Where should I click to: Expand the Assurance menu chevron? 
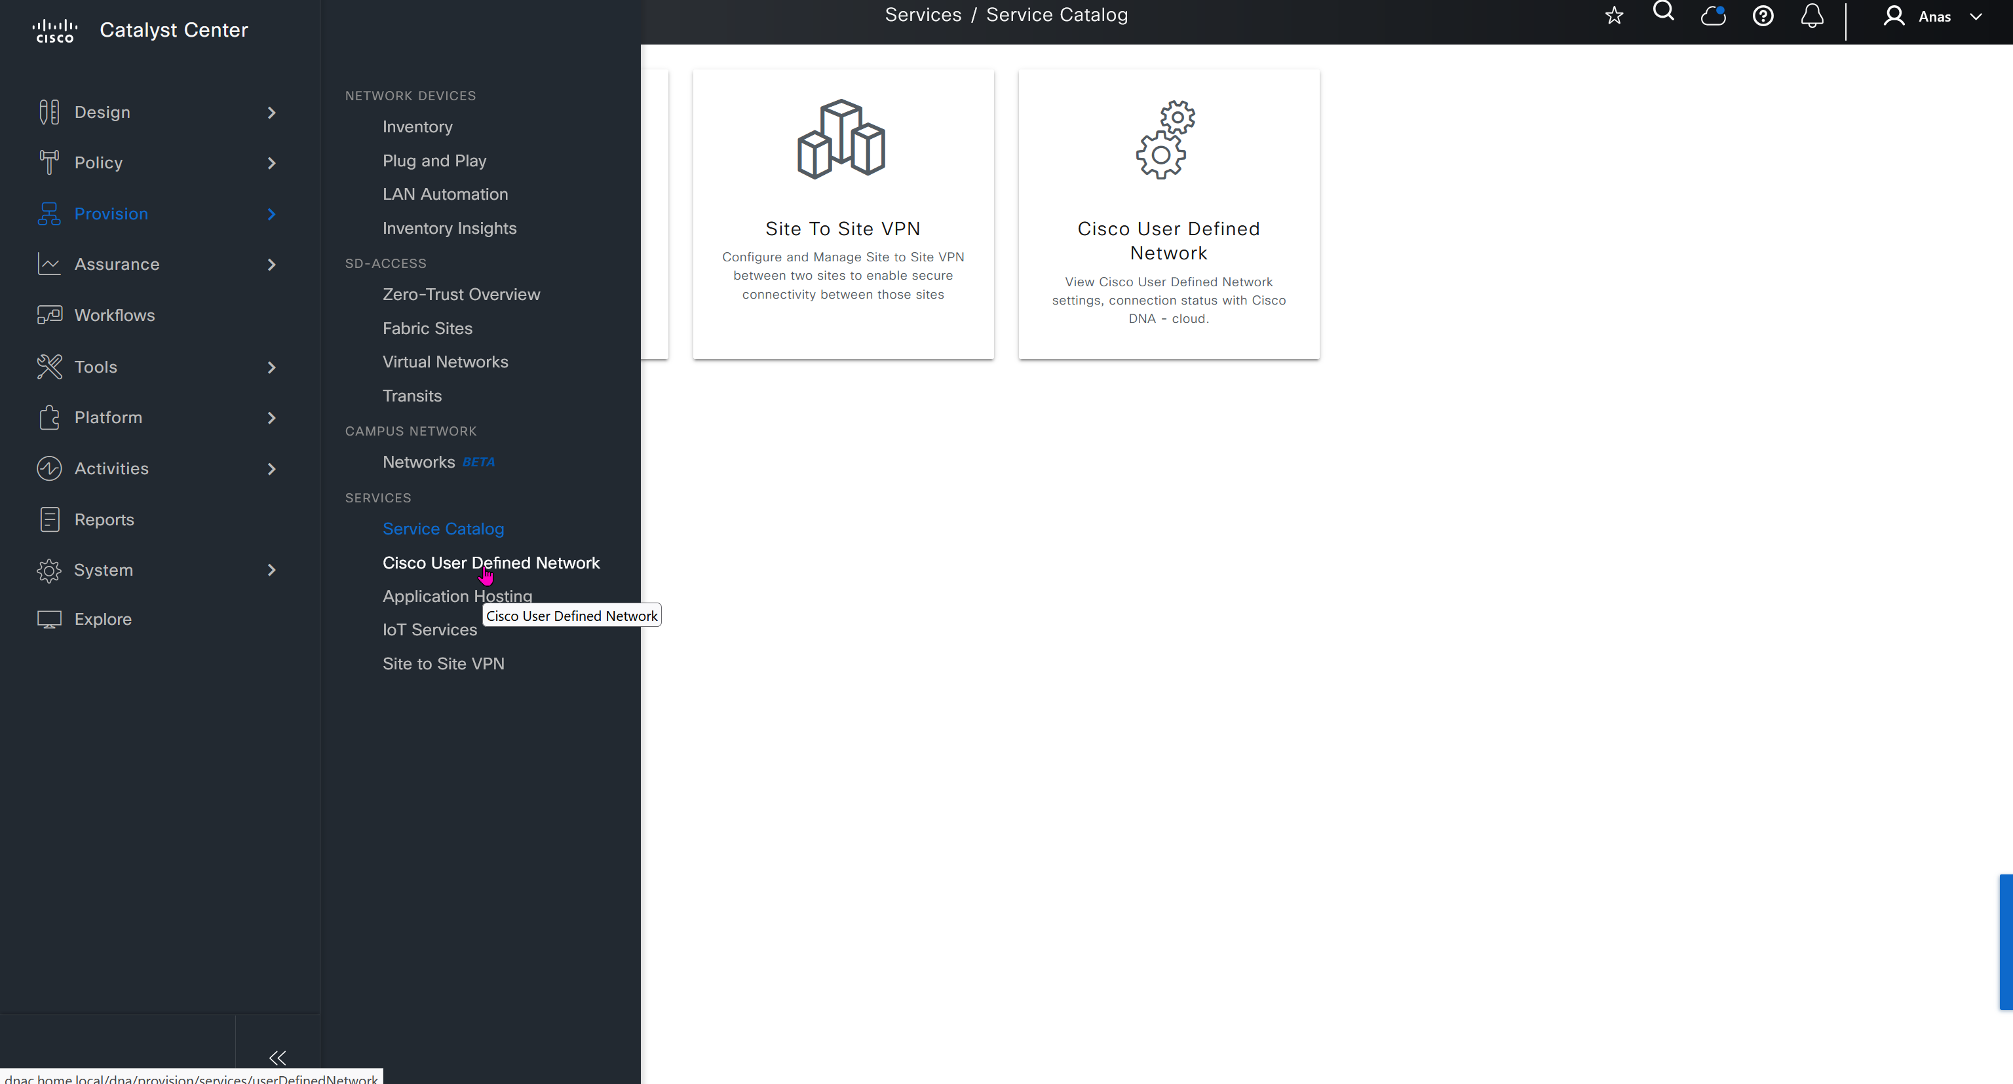point(271,265)
